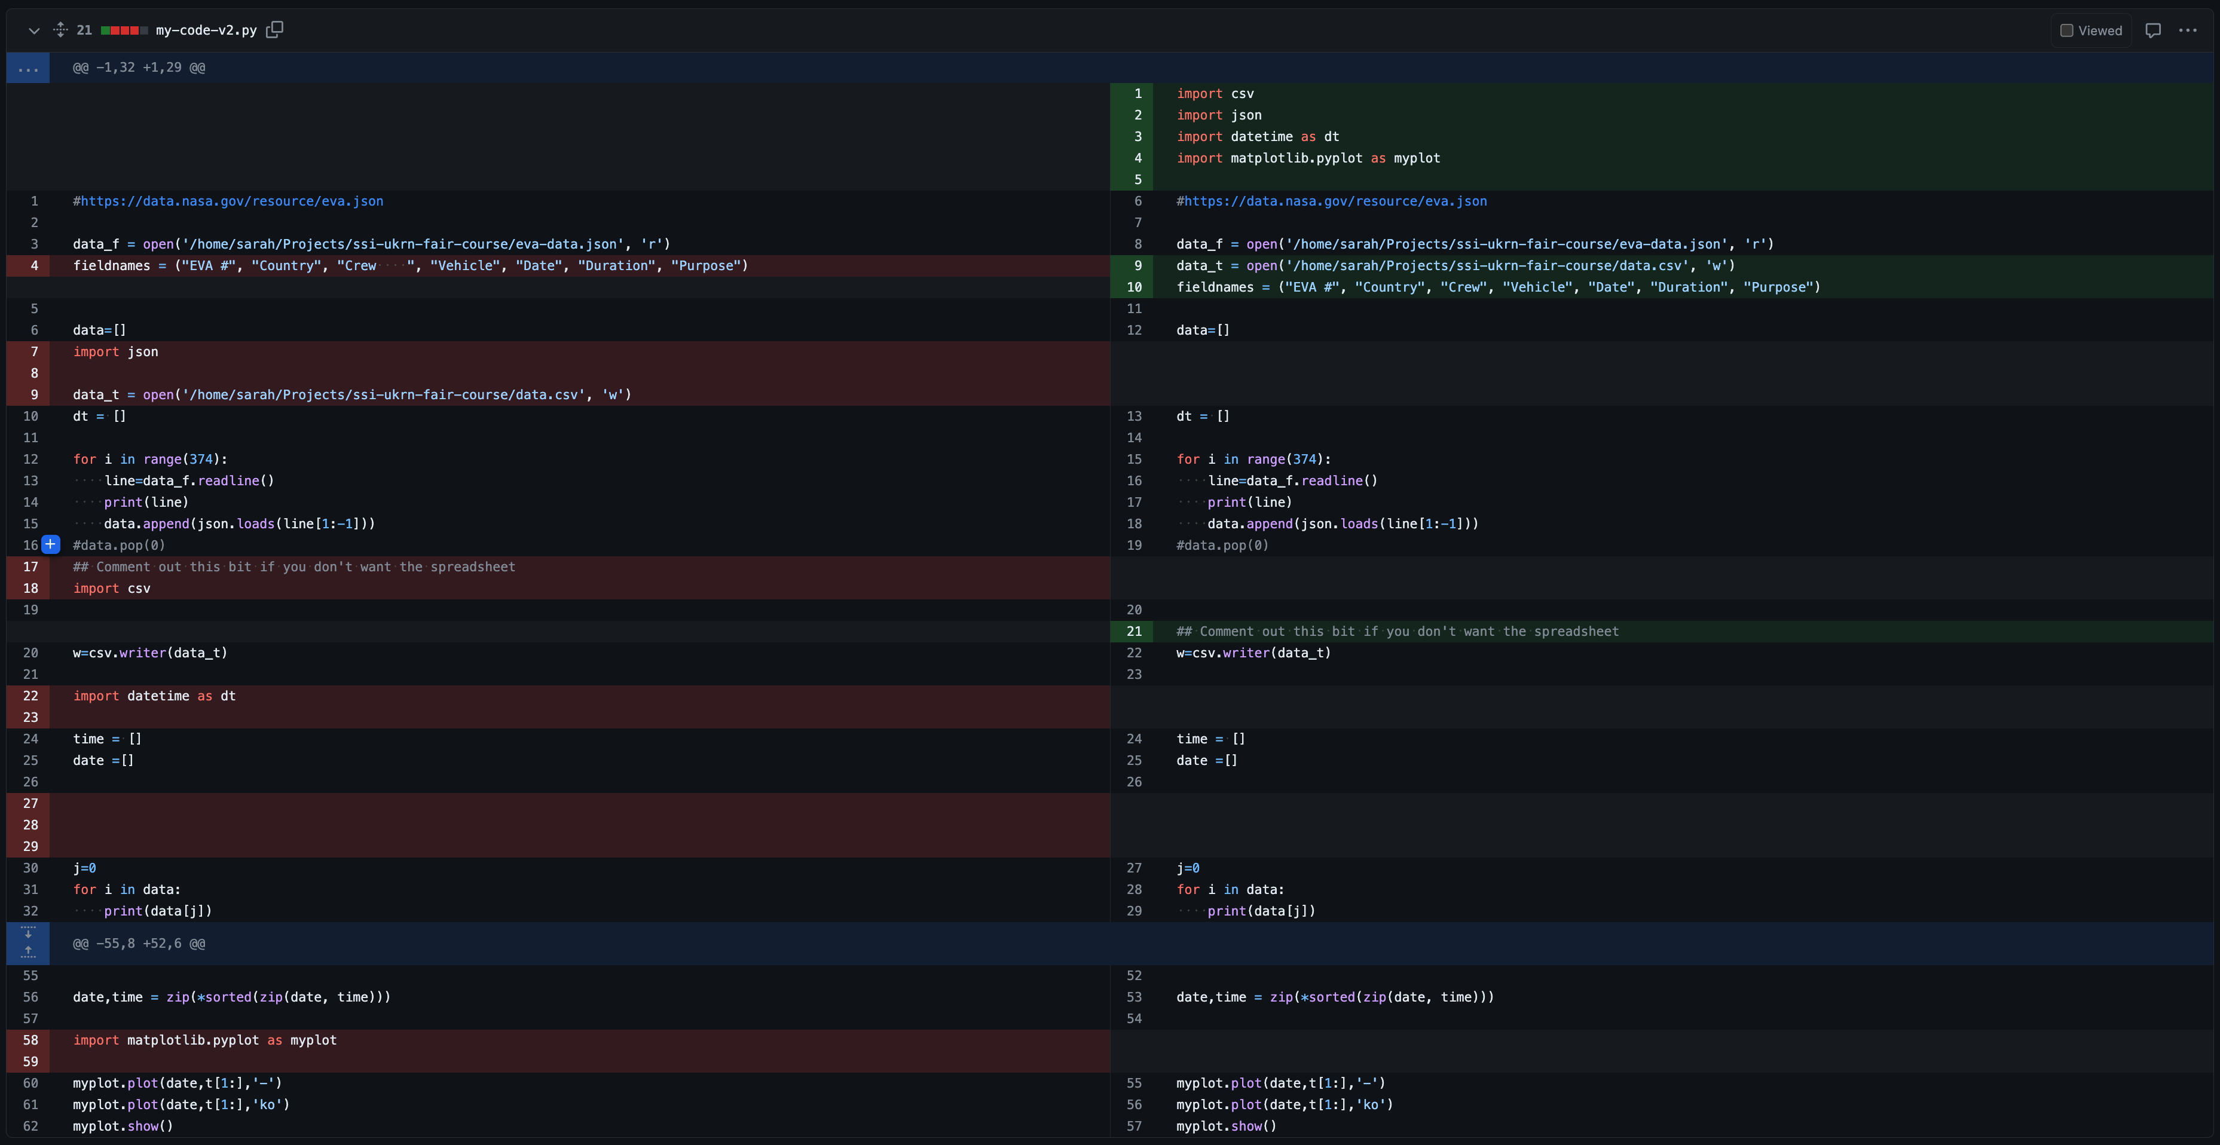This screenshot has width=2220, height=1145.
Task: Click line number 10 beside the fieldnames addition
Action: [1136, 287]
